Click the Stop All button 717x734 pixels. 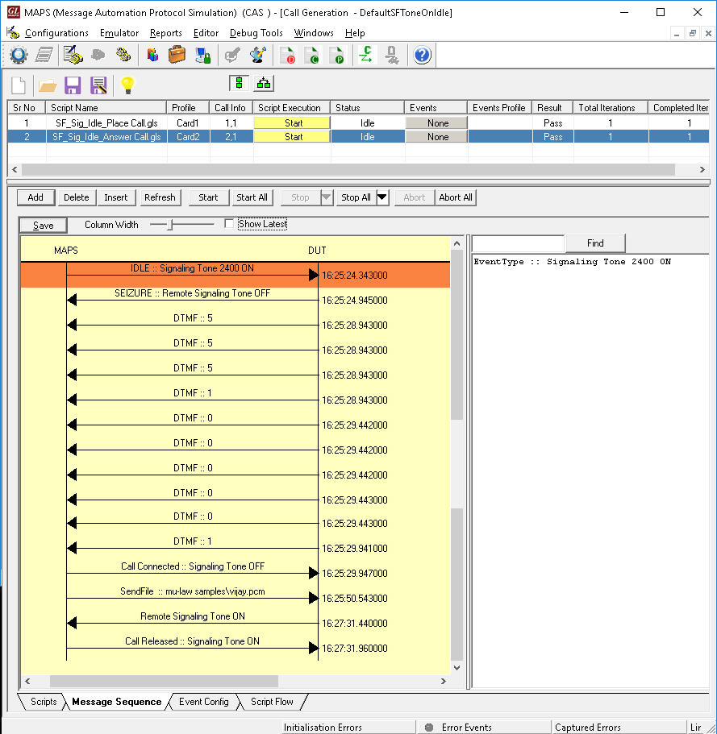(x=356, y=197)
